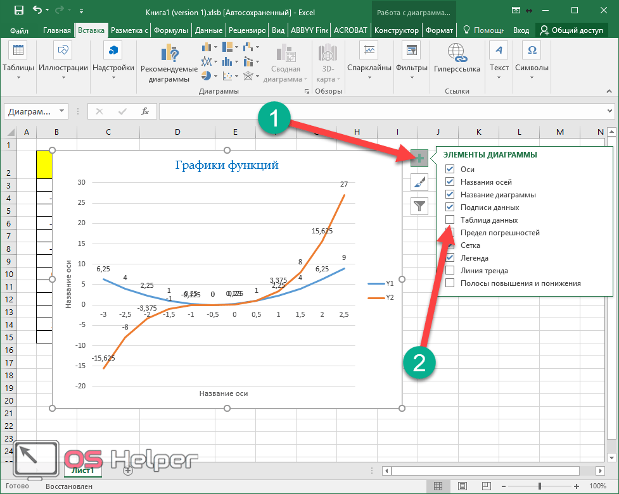Open the Конструктор tab
Viewport: 619px width, 494px height.
(x=396, y=30)
